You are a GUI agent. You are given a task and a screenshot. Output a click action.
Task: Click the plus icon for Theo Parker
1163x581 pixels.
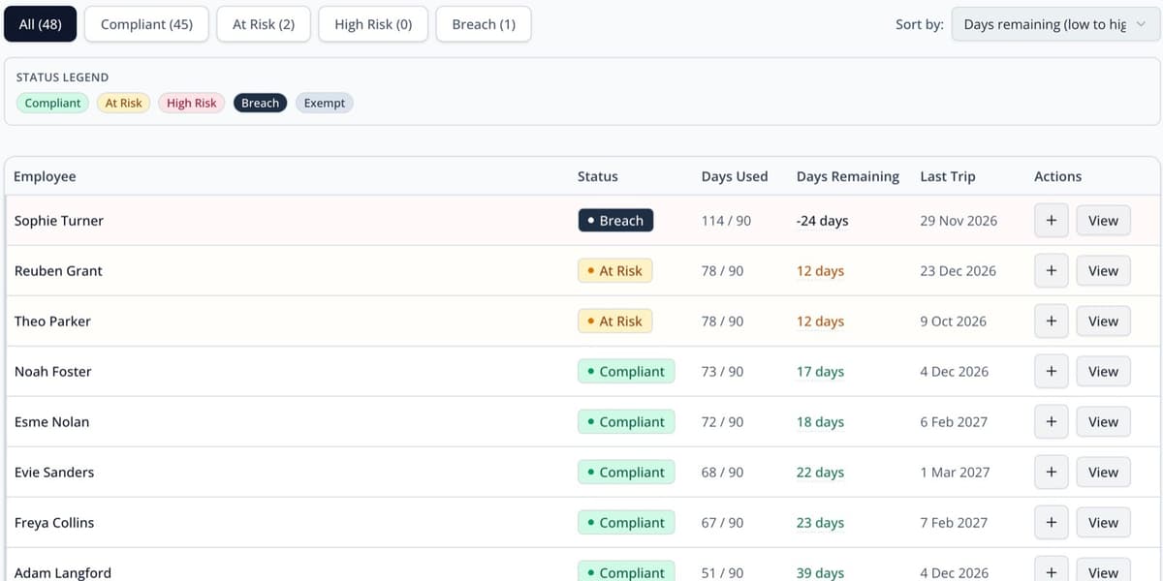point(1052,321)
